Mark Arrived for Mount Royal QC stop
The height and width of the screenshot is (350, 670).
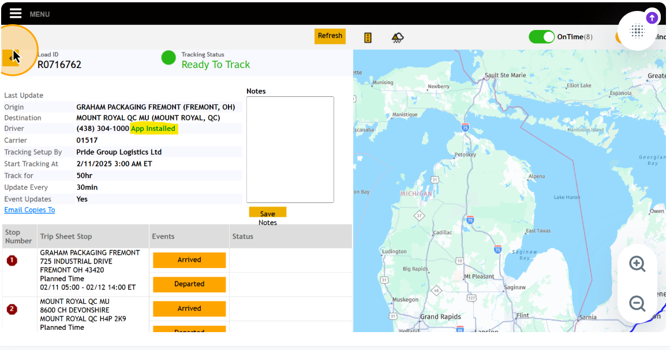[x=189, y=308]
